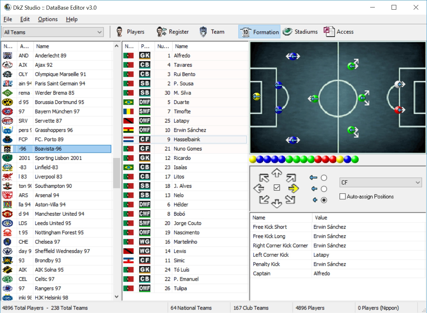427x313 pixels.
Task: Expand the All Teams filter dropdown
Action: pos(53,32)
